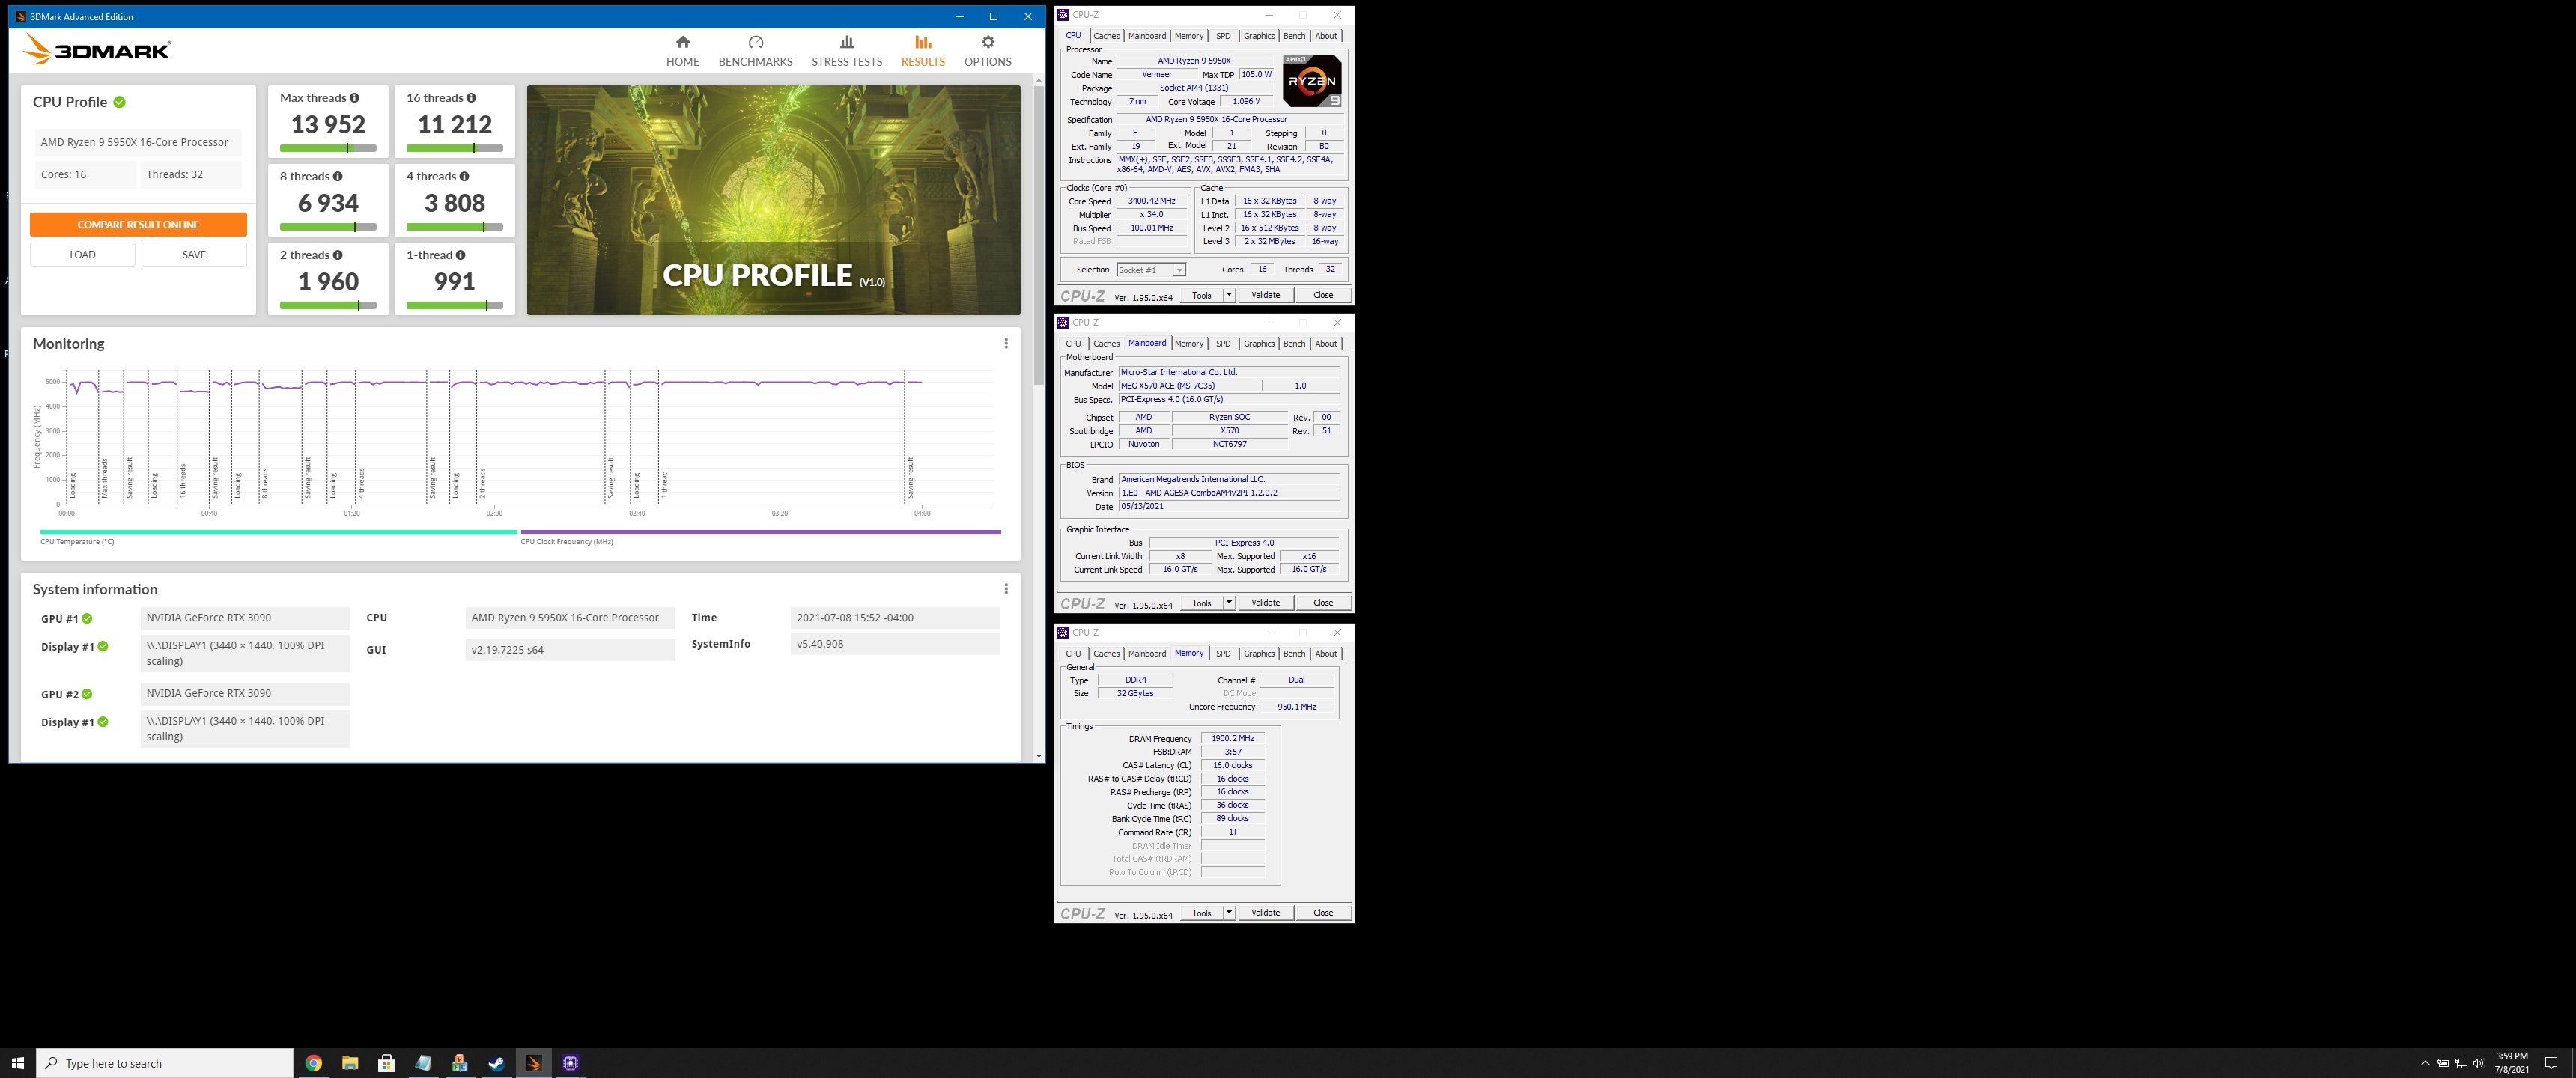This screenshot has width=2576, height=1078.
Task: Click the info icon beside 16 threads
Action: pyautogui.click(x=471, y=98)
